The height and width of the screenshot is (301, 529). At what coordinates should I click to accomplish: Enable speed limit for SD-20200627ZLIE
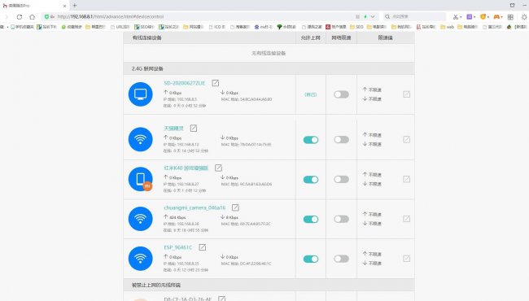point(342,94)
